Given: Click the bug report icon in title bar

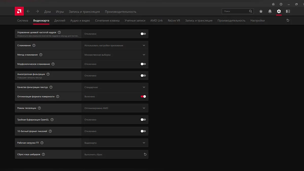Looking at the screenshot, I should pos(273,4).
